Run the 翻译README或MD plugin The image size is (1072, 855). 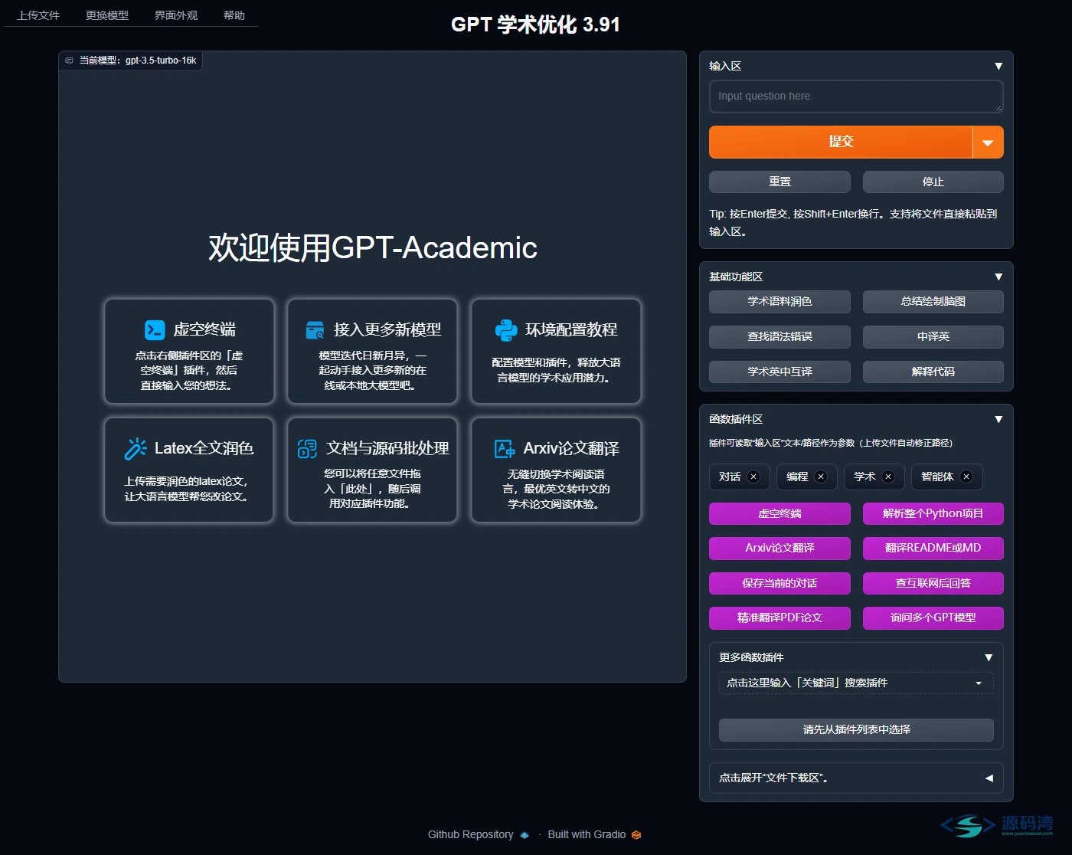(x=933, y=549)
